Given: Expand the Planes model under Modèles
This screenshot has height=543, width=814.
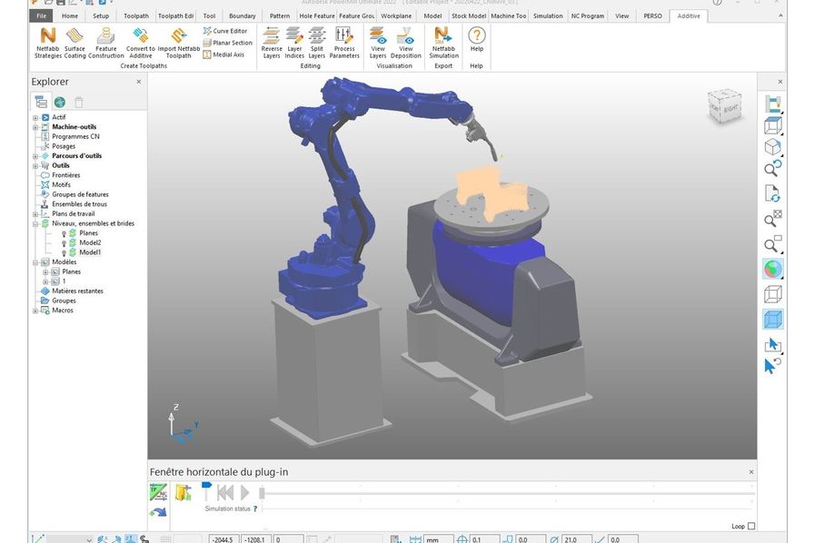Looking at the screenshot, I should 45,272.
